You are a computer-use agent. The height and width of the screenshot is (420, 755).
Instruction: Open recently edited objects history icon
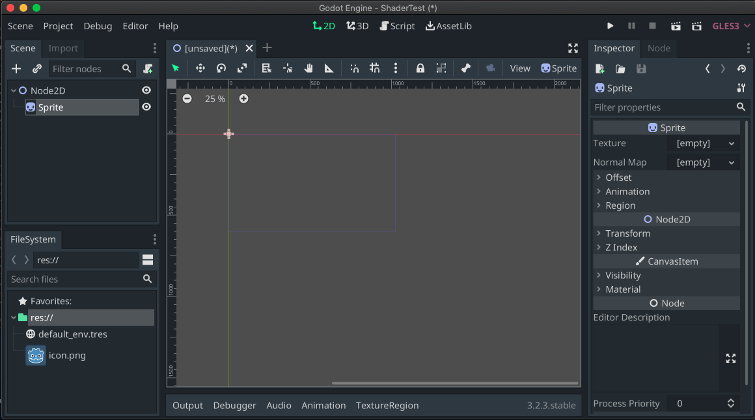741,68
